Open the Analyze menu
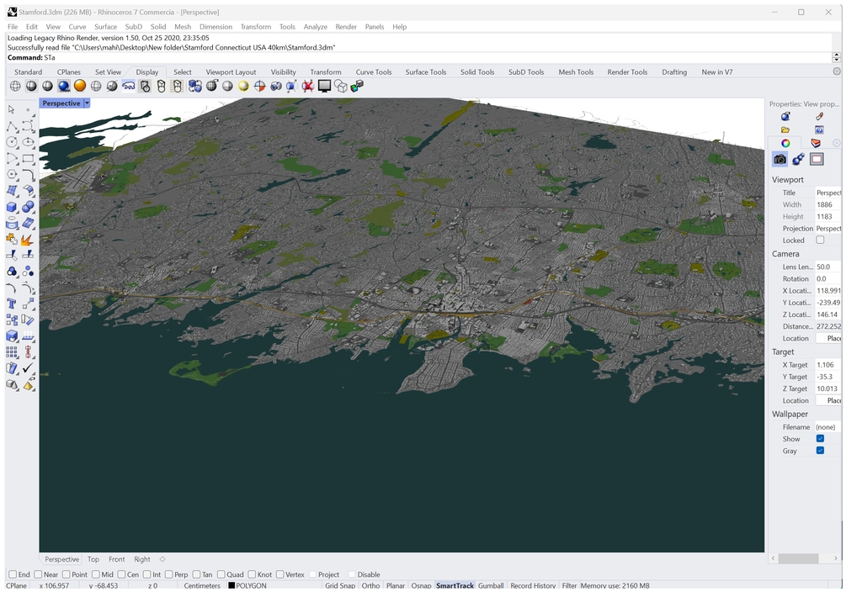 click(x=315, y=27)
